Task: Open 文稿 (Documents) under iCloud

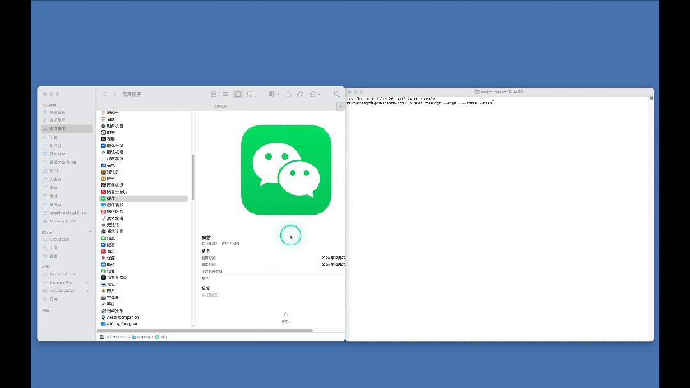Action: click(53, 247)
